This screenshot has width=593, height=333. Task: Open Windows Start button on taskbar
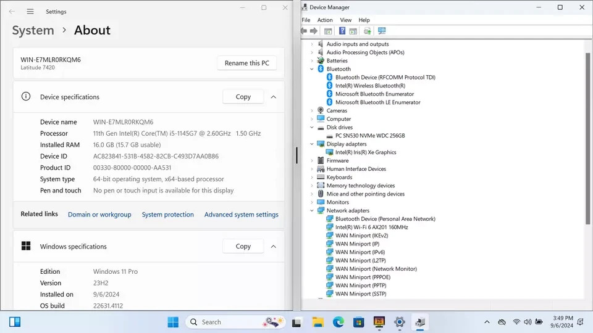173,322
